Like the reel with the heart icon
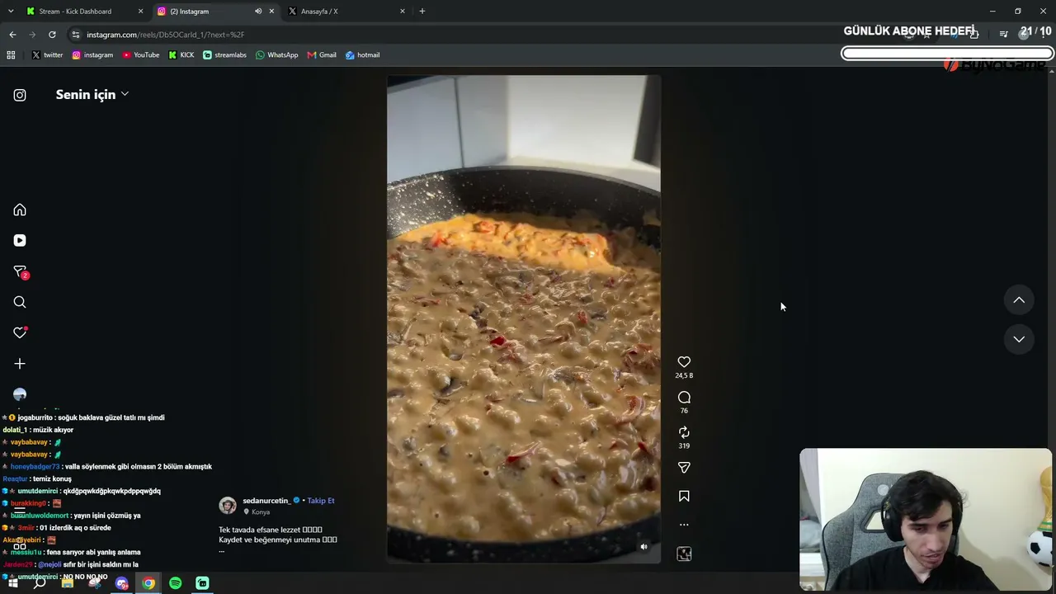1056x594 pixels. (684, 362)
